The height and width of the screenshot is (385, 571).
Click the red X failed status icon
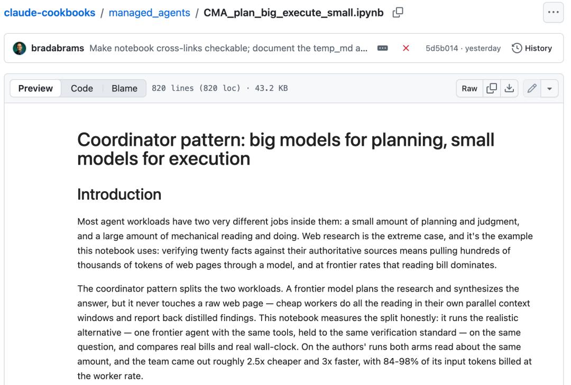[x=406, y=48]
